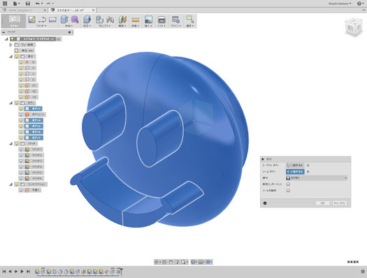
Task: Switch to the Smile_Magnet document tab
Action: click(21, 10)
